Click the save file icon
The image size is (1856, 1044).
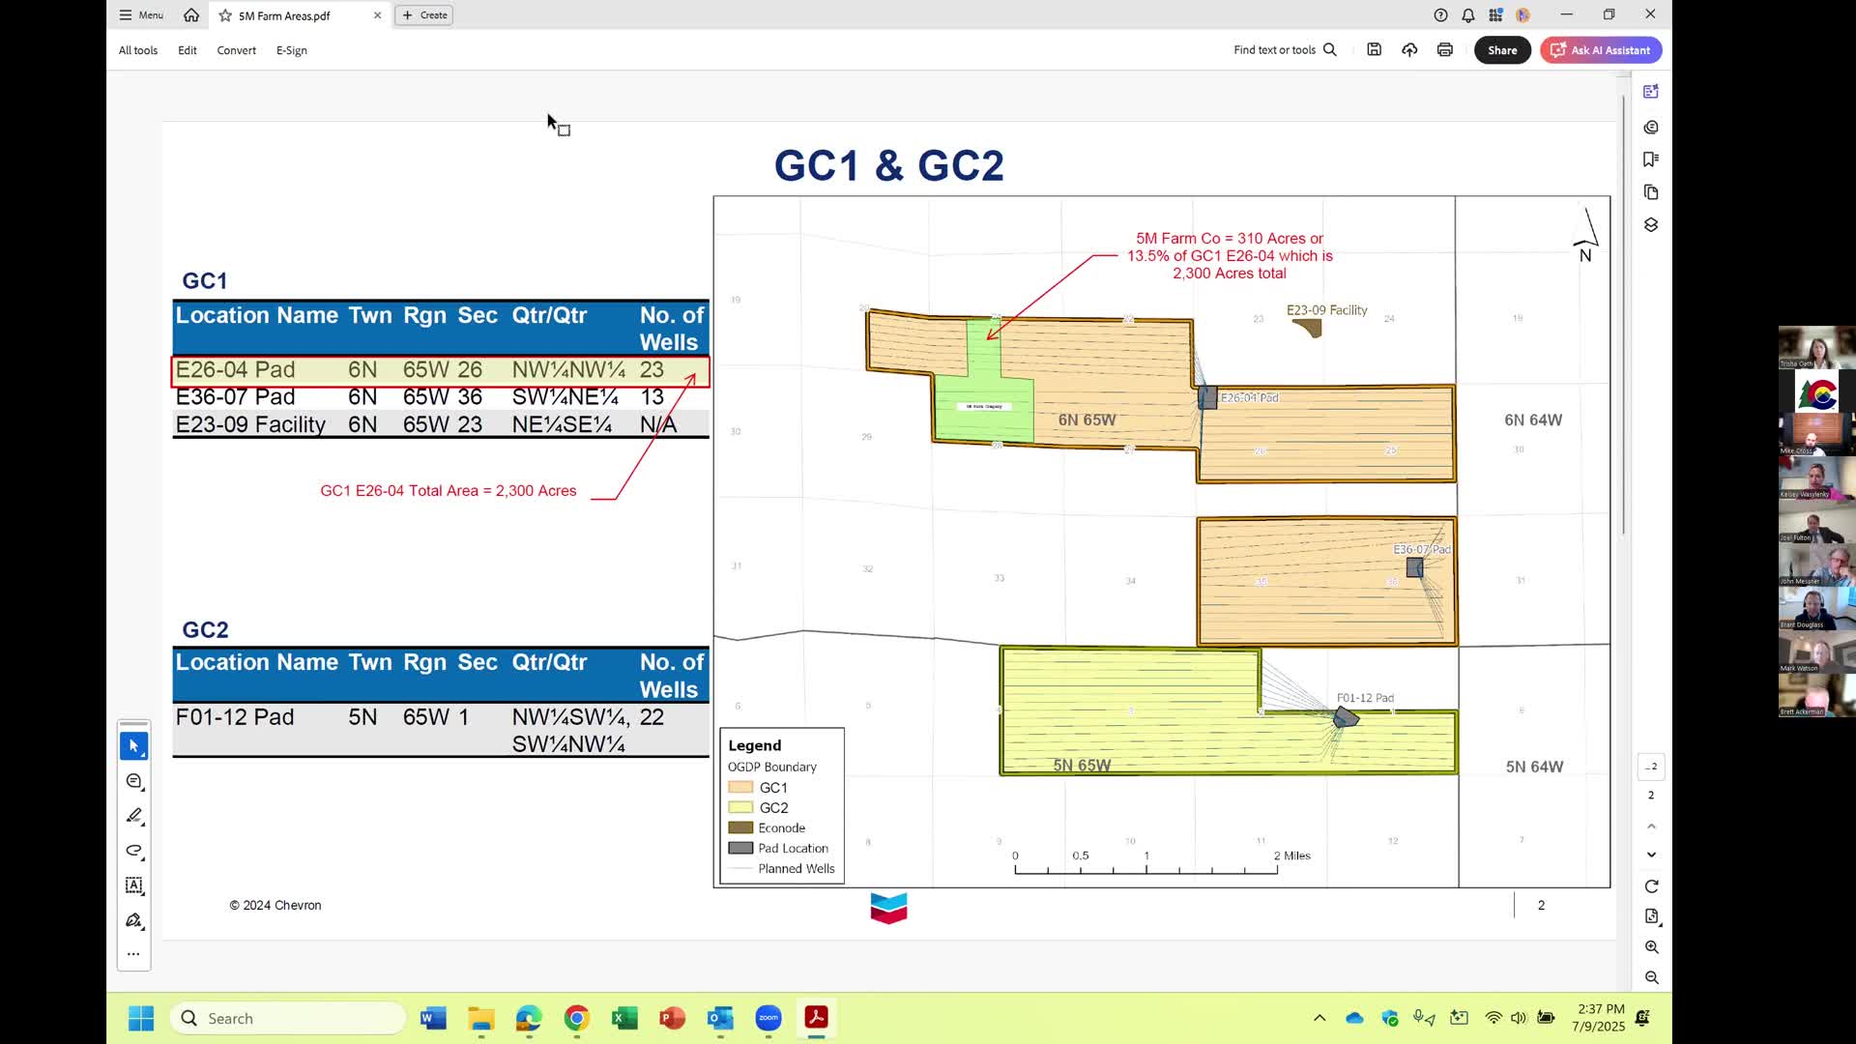click(1374, 50)
